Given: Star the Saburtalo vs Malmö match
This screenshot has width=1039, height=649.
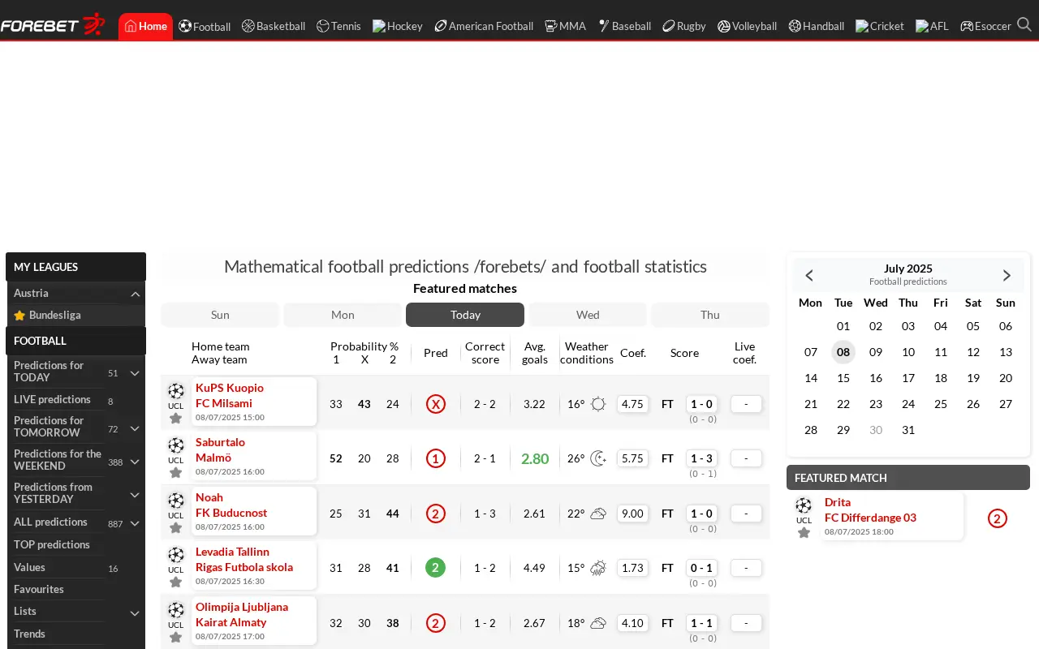Looking at the screenshot, I should pos(176,473).
